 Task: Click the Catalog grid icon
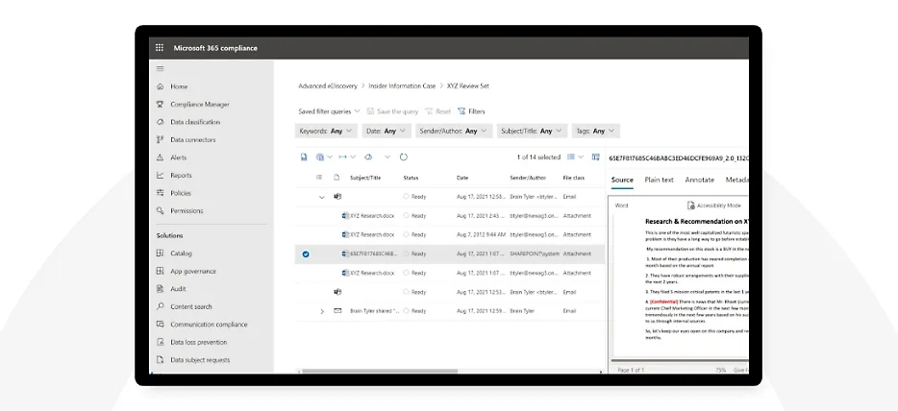click(x=160, y=254)
